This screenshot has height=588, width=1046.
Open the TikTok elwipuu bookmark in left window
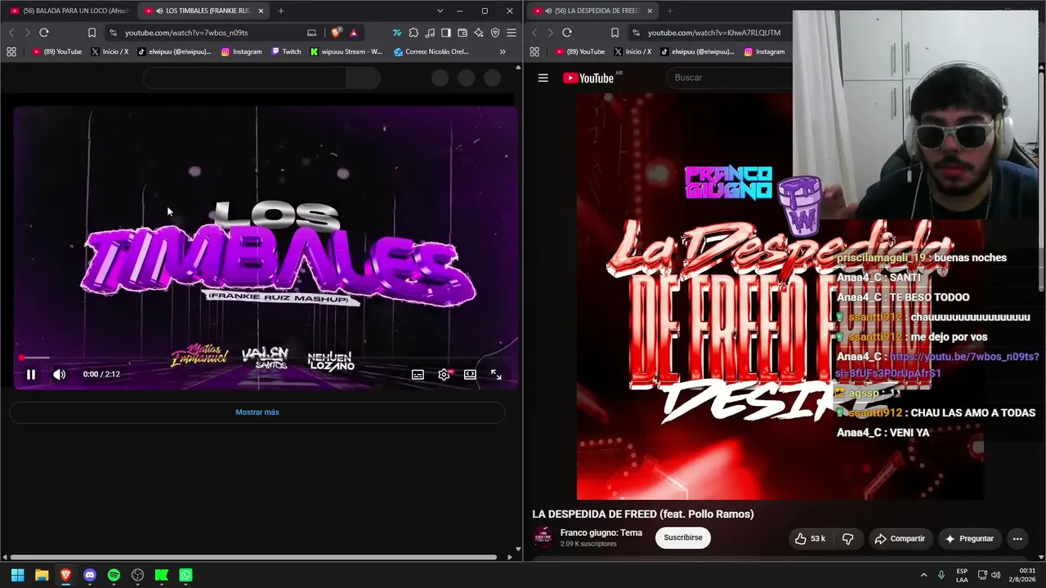tap(174, 51)
